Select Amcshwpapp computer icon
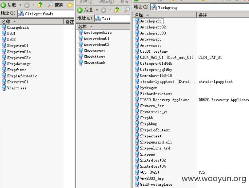 (137, 21)
